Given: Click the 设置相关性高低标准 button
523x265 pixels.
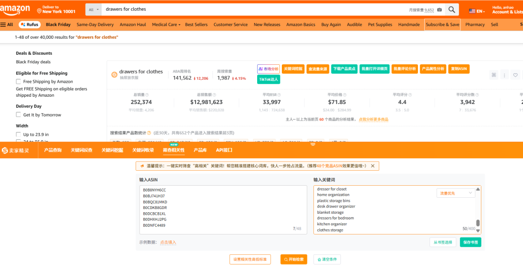Looking at the screenshot, I should coord(250,259).
